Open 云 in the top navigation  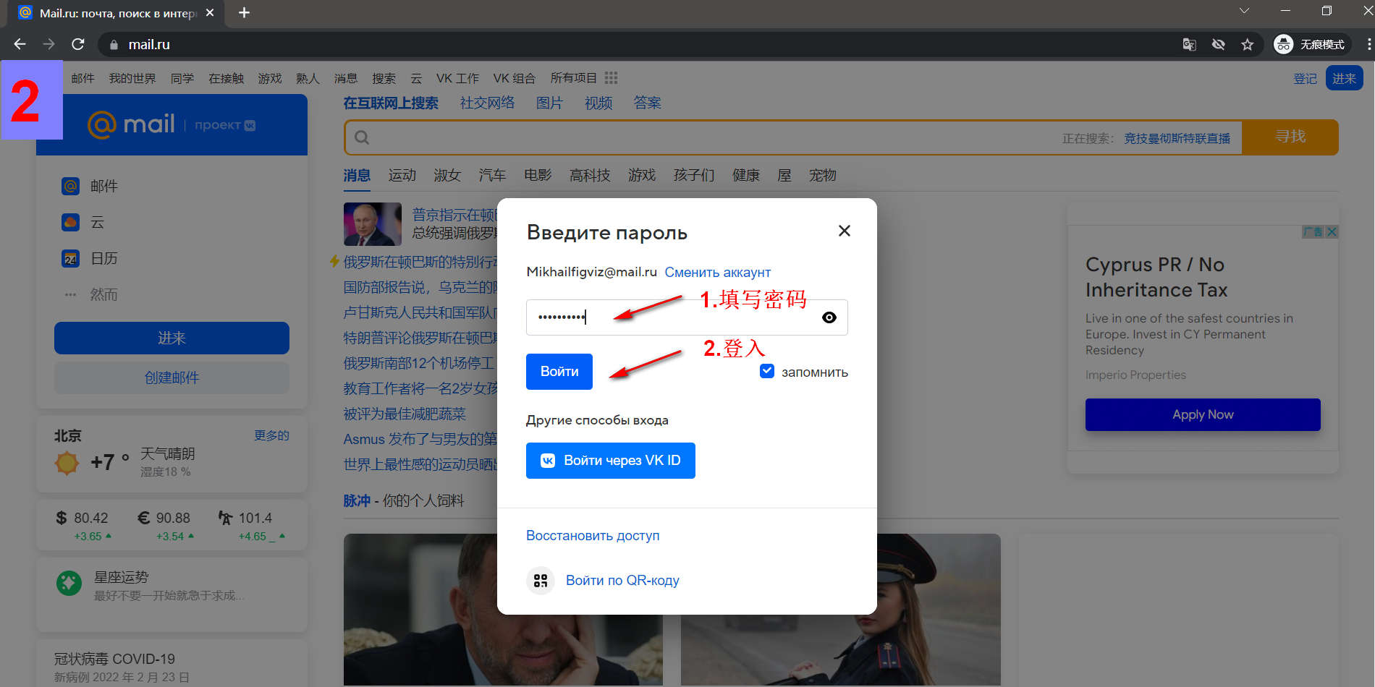416,78
